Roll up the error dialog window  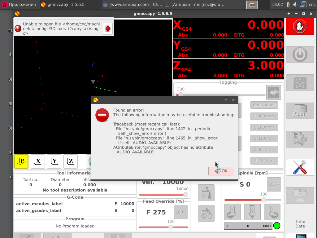coord(226,100)
